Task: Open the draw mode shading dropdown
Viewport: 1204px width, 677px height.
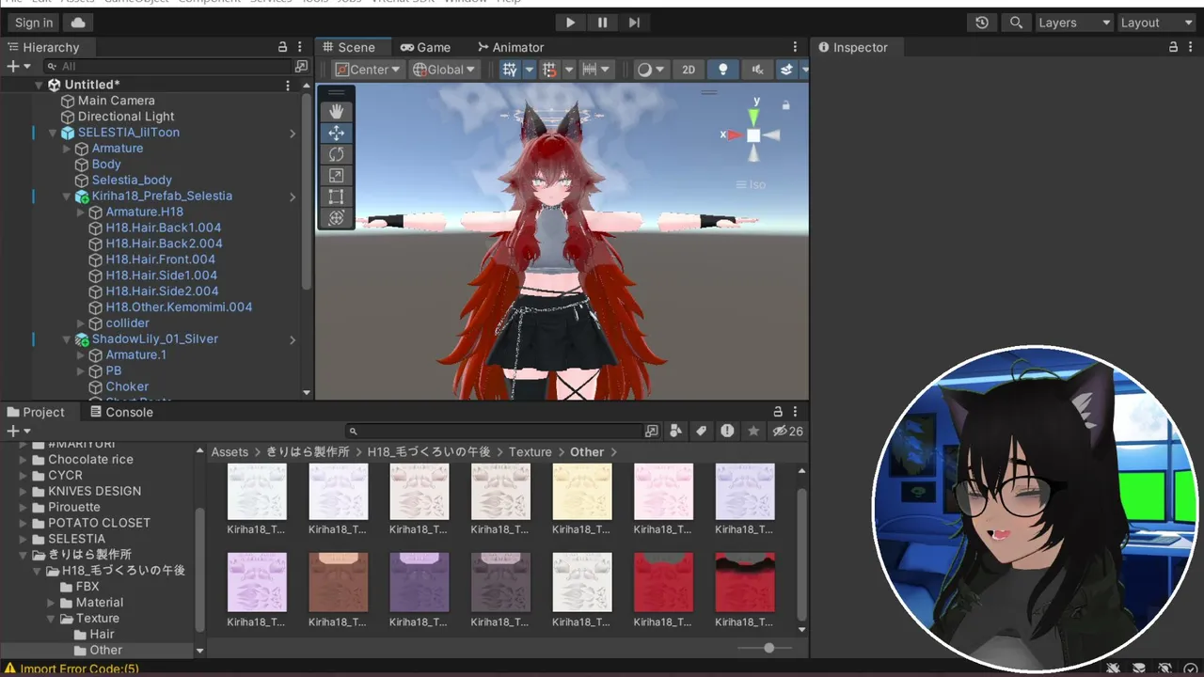Action: click(650, 70)
